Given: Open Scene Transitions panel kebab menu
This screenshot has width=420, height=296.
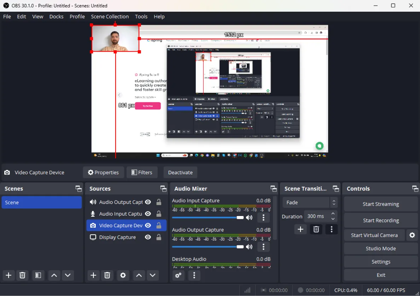Looking at the screenshot, I should (331, 229).
